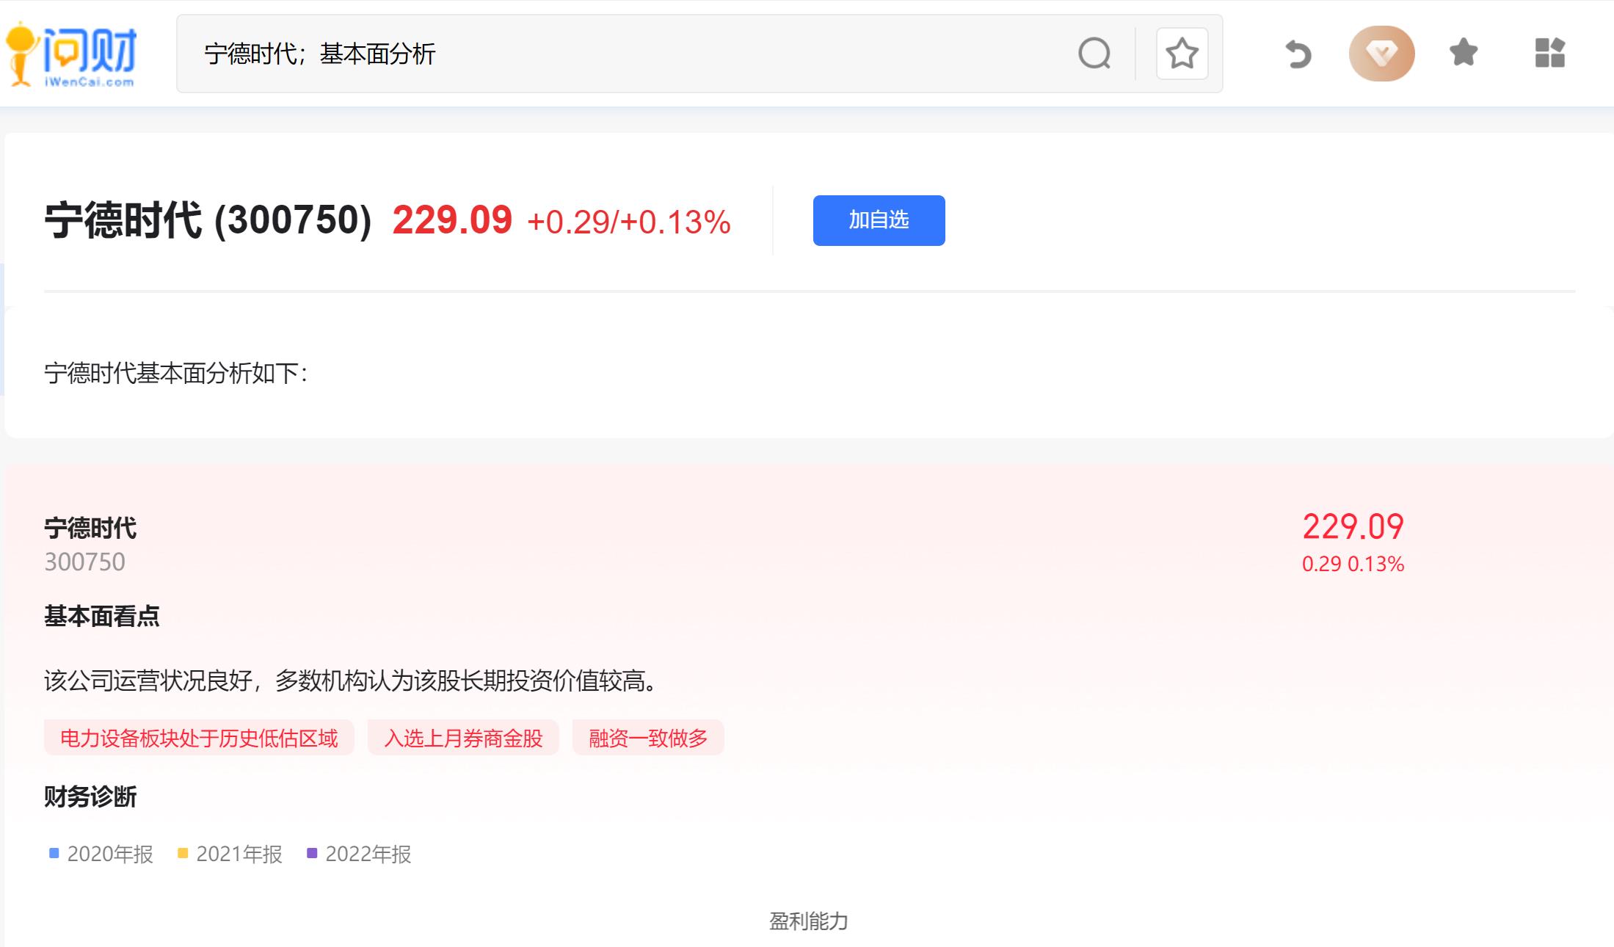Toggle the 2022年报 legend item
The image size is (1614, 947).
point(370,854)
